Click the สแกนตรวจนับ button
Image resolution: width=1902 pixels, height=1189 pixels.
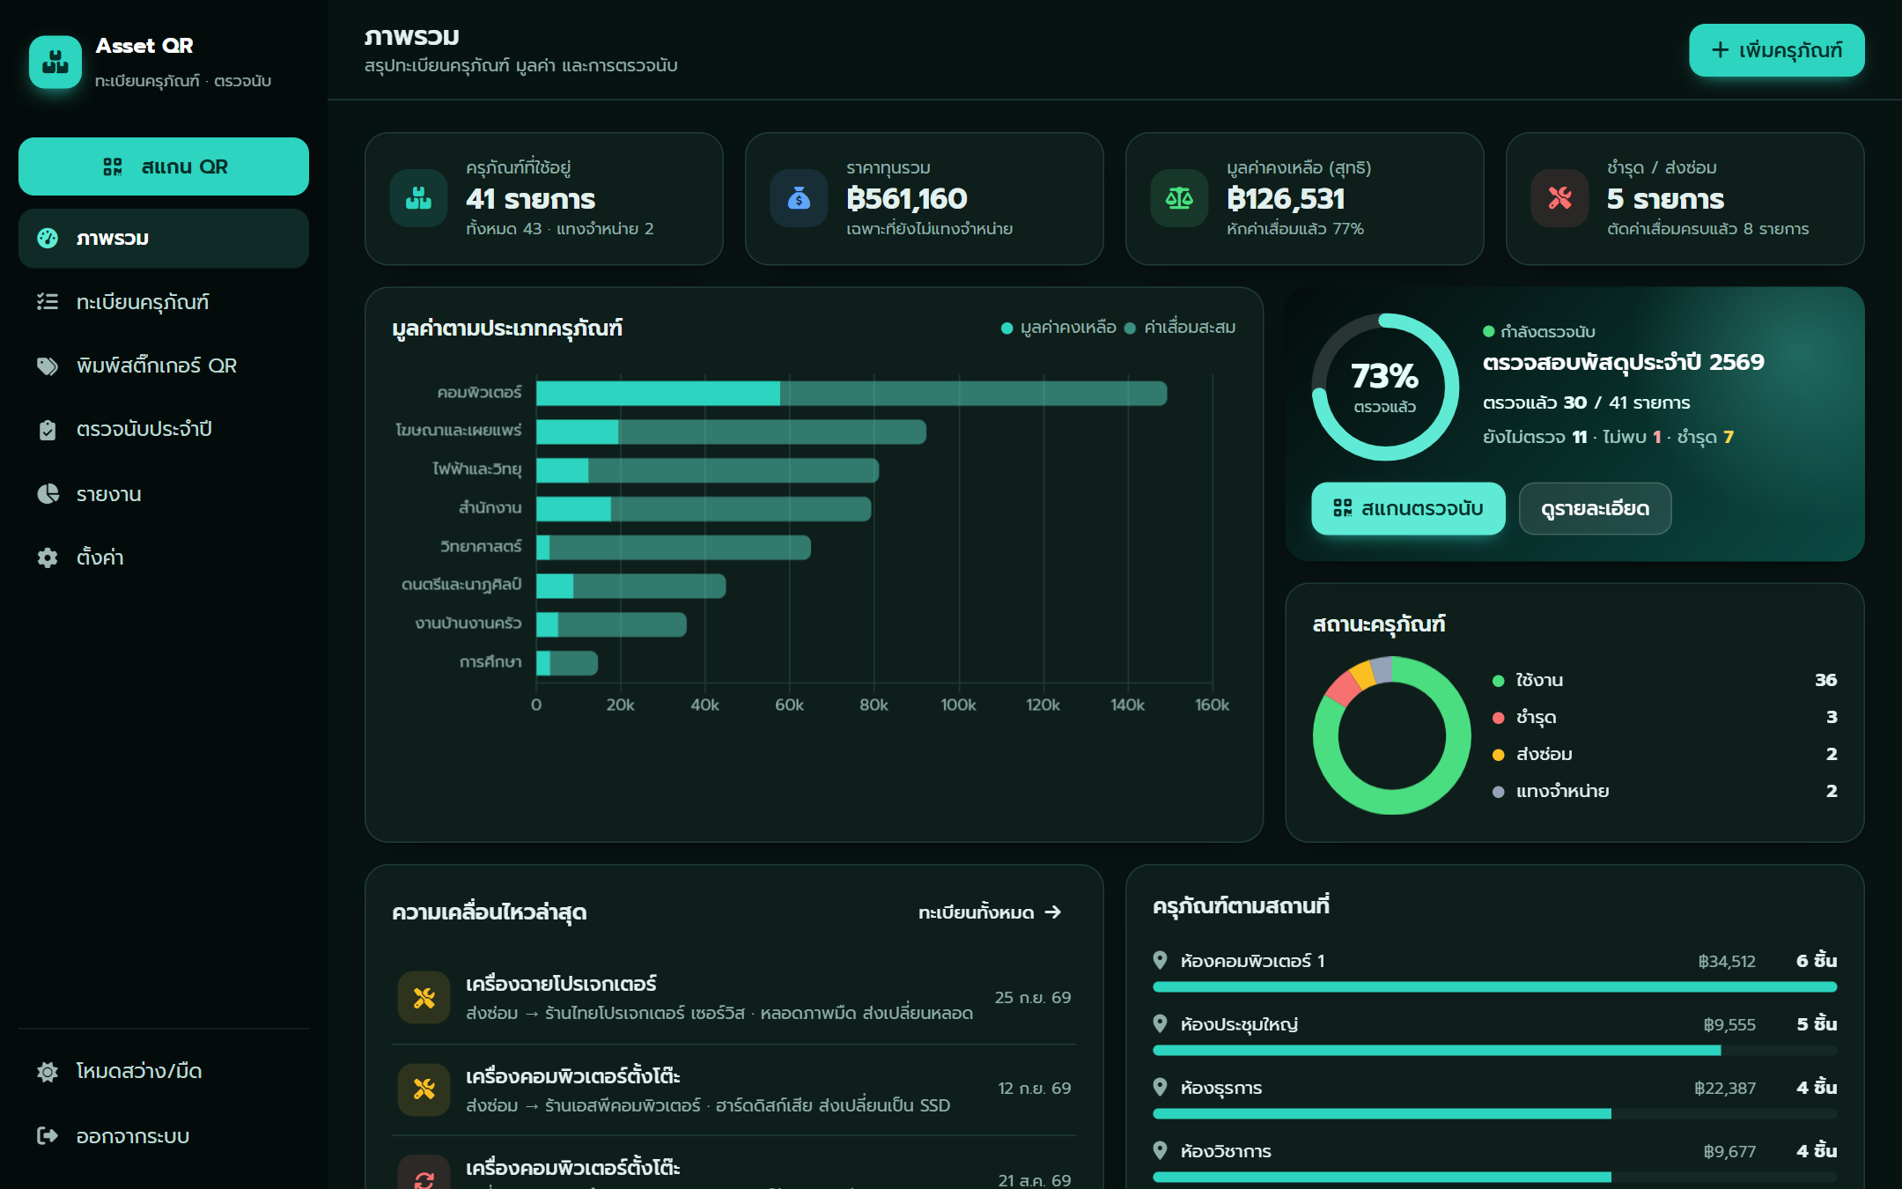tap(1408, 508)
